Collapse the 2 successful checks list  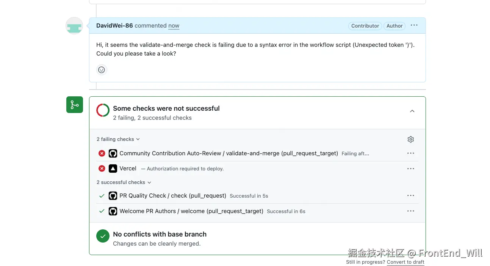124,182
